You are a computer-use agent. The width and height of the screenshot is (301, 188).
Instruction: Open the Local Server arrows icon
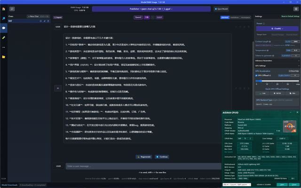(x=3, y=47)
